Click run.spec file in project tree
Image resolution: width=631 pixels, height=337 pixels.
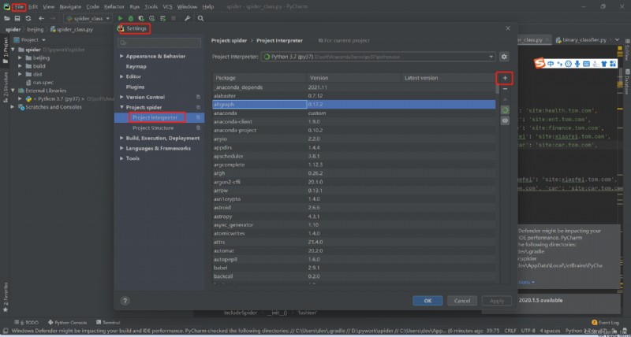click(x=43, y=83)
